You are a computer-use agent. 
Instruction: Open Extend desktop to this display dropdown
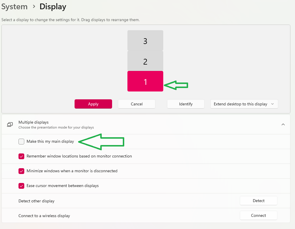[244, 104]
